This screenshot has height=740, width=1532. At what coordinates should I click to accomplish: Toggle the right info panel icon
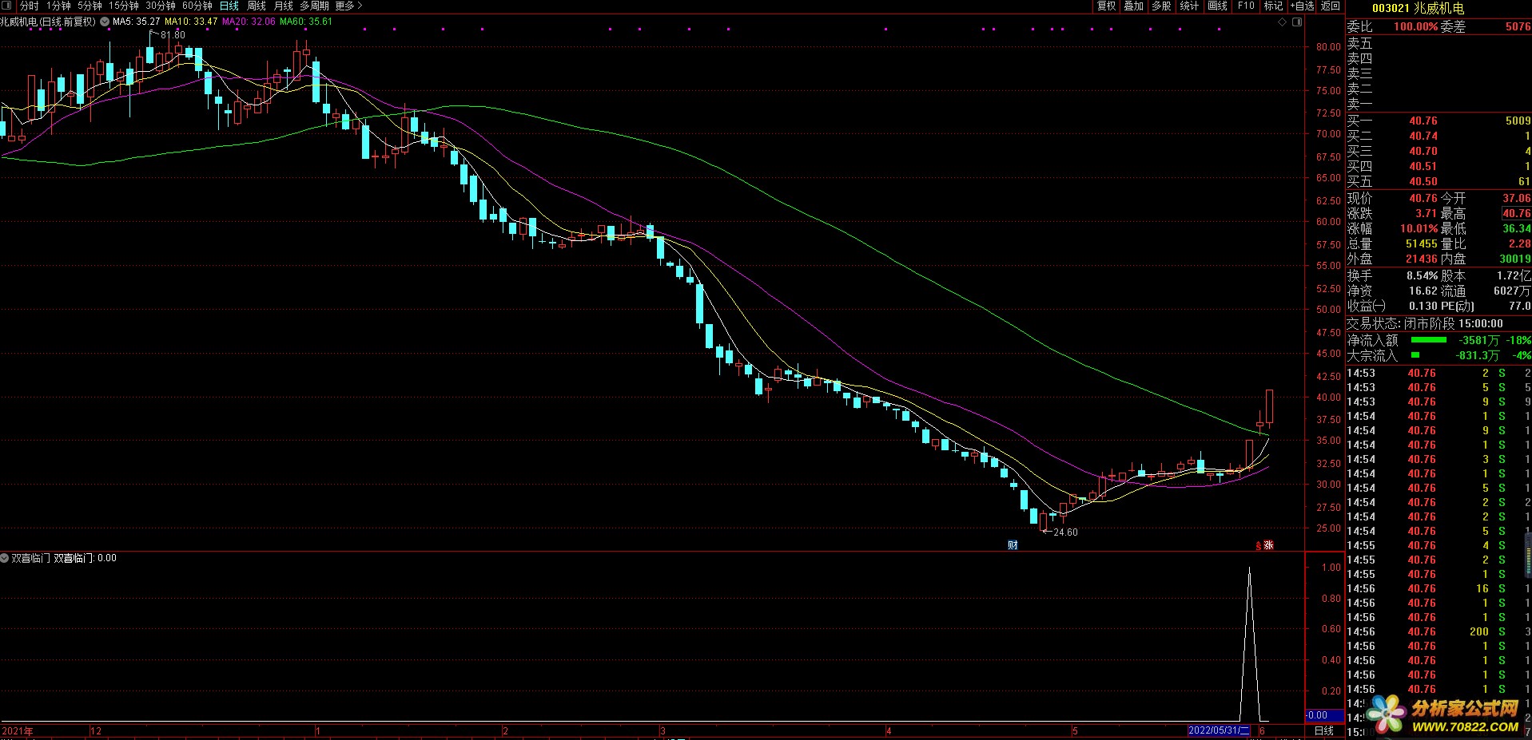coord(1297,22)
